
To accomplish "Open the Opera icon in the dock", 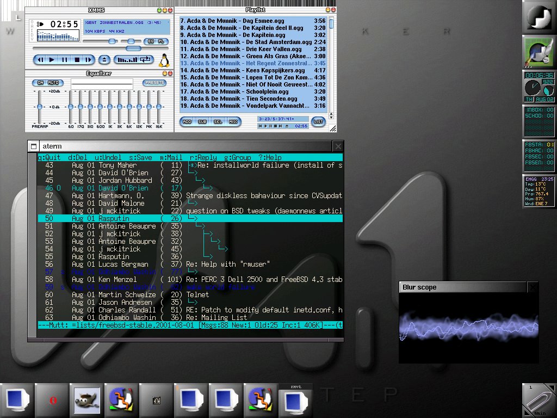I will [52, 401].
